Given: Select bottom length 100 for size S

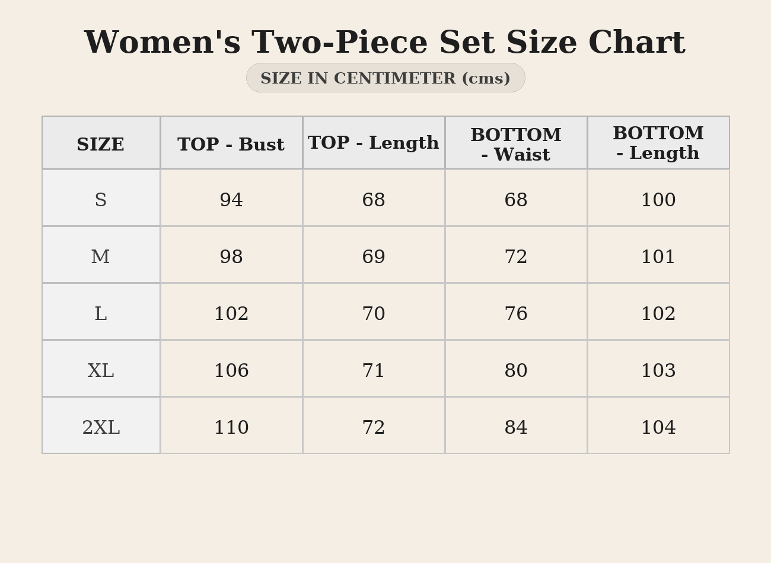Looking at the screenshot, I should click(x=658, y=200).
